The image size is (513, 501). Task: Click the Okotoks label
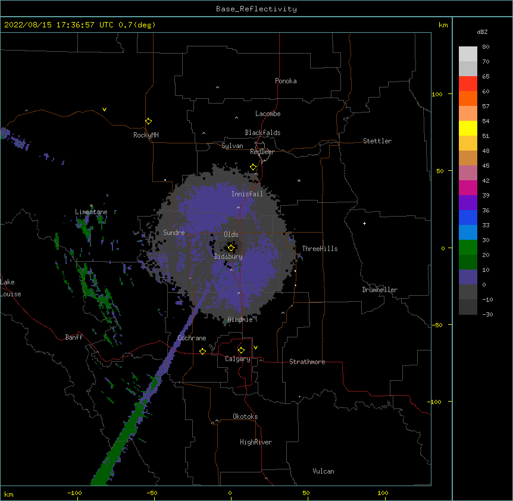[245, 417]
